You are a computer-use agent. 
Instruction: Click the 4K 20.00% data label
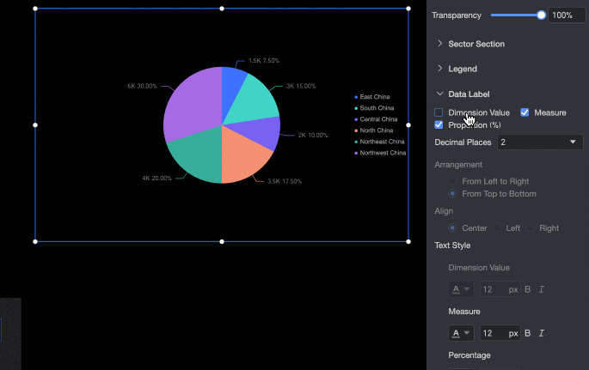[x=156, y=179]
